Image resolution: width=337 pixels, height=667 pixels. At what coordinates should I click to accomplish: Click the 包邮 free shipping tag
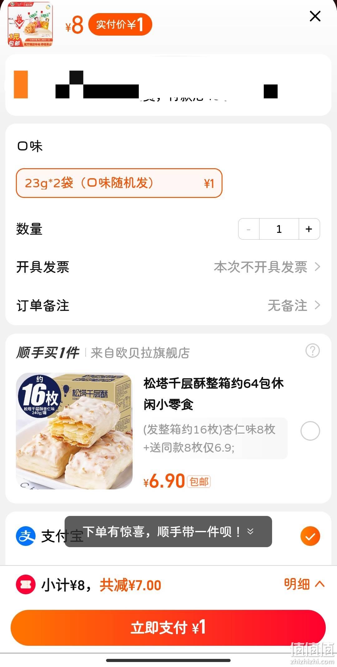(199, 482)
